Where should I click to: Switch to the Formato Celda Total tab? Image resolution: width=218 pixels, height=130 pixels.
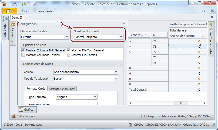(x=62, y=89)
